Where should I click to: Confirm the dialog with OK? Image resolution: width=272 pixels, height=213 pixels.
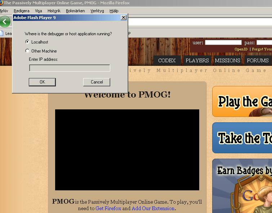(x=42, y=82)
